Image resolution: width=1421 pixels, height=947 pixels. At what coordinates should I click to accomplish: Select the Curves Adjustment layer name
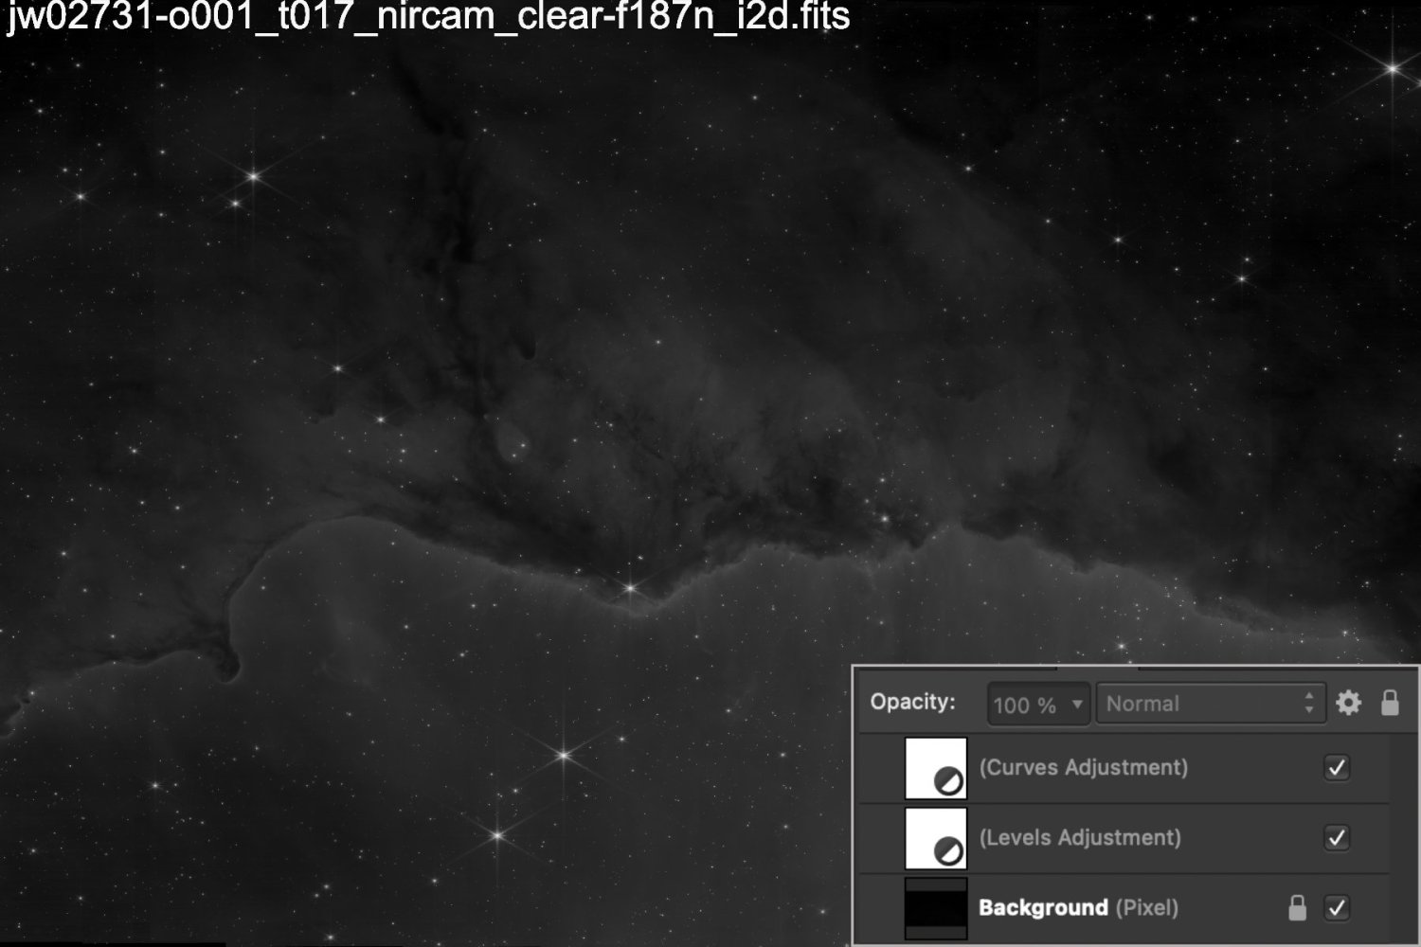[1084, 767]
